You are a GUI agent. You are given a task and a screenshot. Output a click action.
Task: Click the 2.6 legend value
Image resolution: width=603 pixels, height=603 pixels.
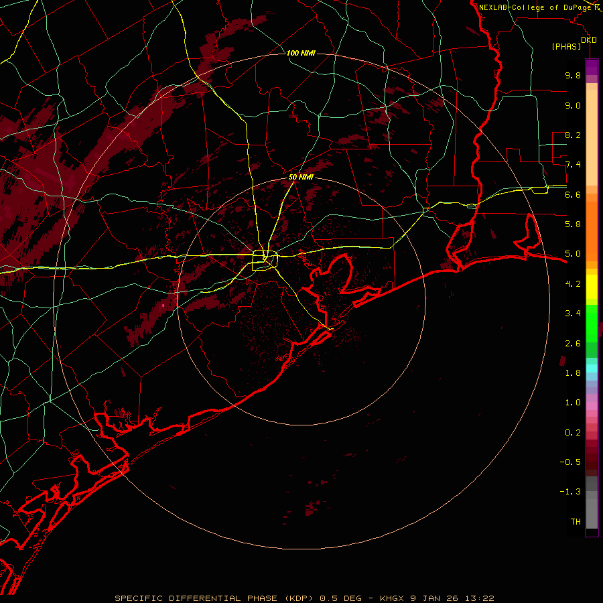click(x=573, y=344)
